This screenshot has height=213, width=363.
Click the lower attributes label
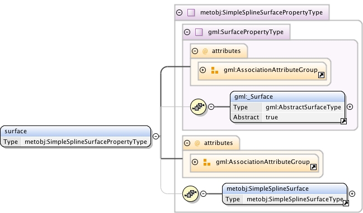(x=218, y=143)
